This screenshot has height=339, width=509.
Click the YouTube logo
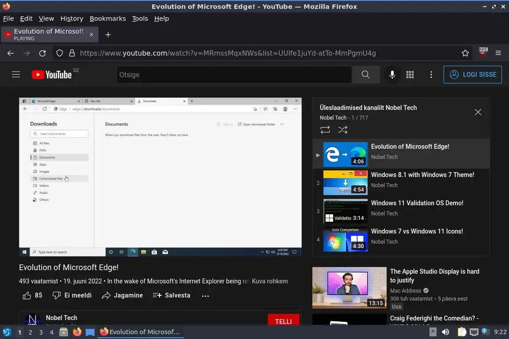point(52,75)
